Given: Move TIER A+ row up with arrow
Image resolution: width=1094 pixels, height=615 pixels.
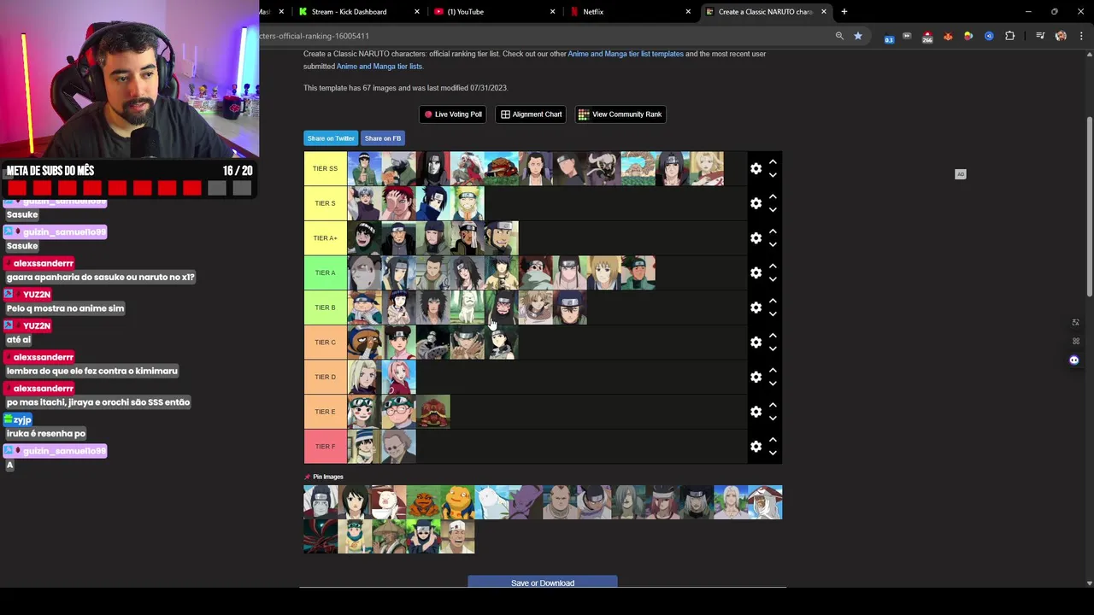Looking at the screenshot, I should (773, 231).
